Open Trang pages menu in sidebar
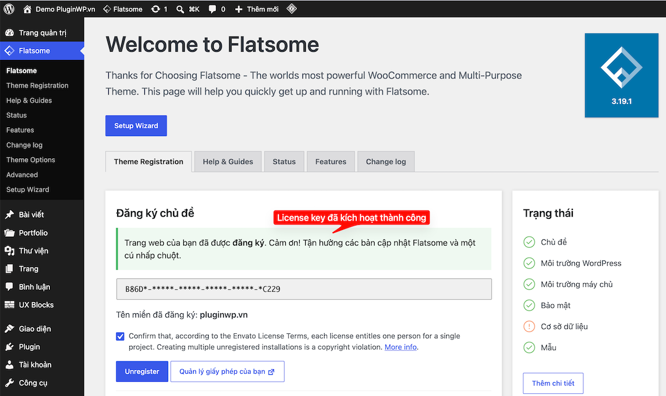666x396 pixels. click(x=42, y=269)
